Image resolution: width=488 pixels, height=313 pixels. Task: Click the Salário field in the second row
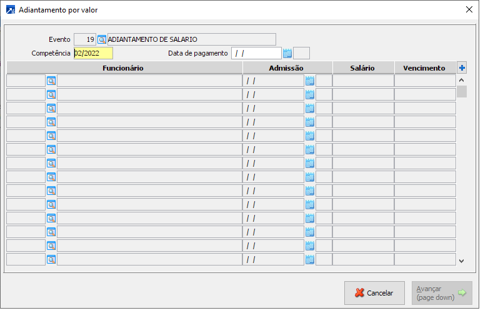[363, 94]
